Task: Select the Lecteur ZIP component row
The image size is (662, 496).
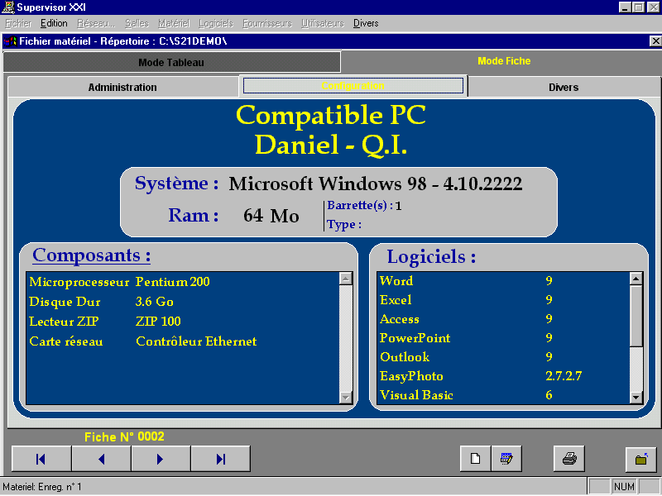Action: point(183,322)
